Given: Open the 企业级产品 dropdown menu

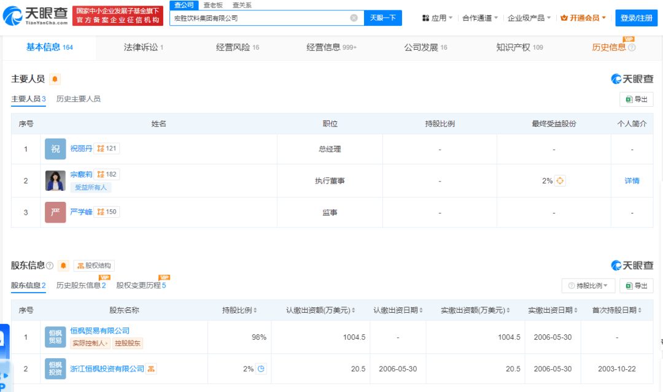Looking at the screenshot, I should (x=529, y=18).
